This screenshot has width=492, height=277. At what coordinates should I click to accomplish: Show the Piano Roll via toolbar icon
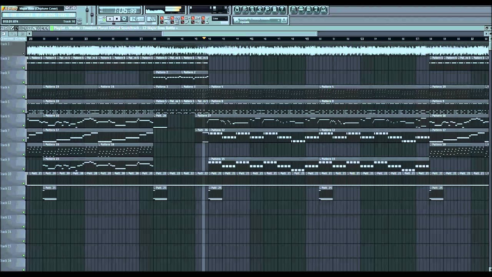click(308, 10)
